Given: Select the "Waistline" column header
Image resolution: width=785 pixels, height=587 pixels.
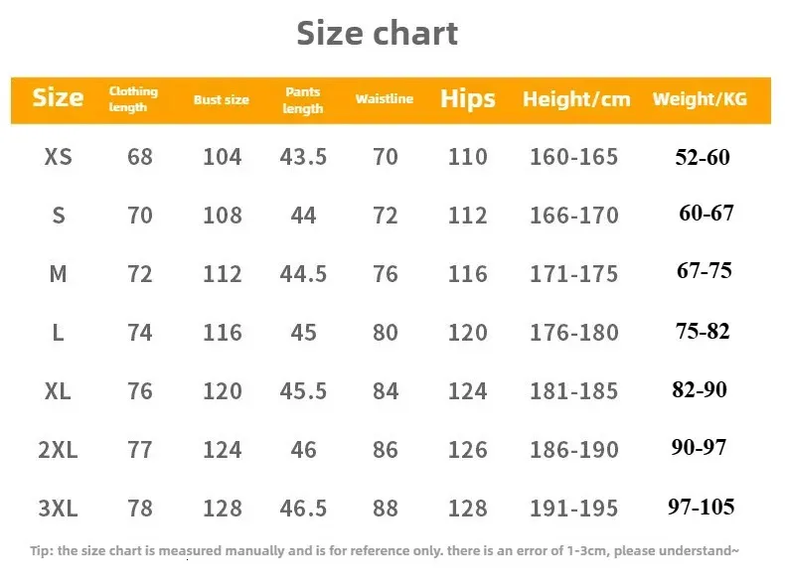Looking at the screenshot, I should pyautogui.click(x=384, y=98).
